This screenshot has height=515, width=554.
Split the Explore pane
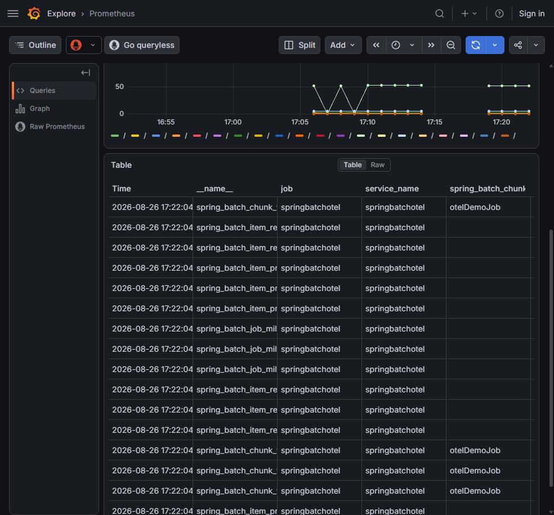[300, 45]
